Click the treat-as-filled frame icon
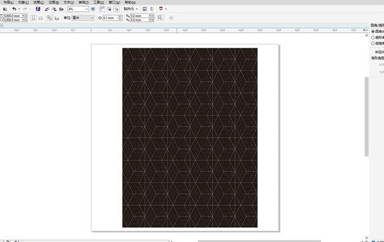The height and width of the screenshot is (242, 384). [x=160, y=18]
